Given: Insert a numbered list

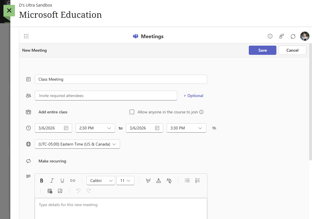Looking at the screenshot, I should [198, 181].
